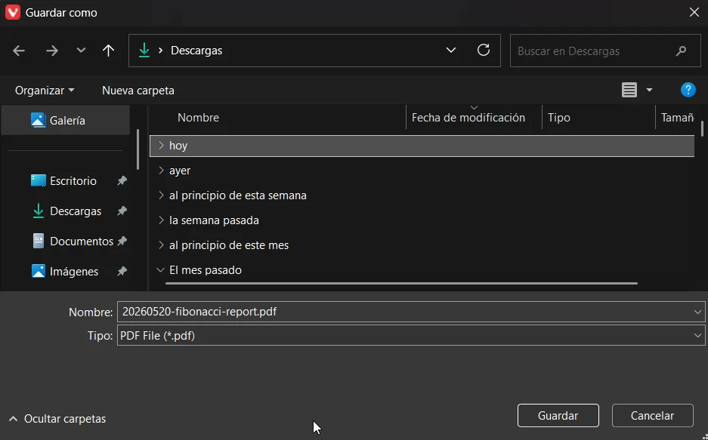Screen dimensions: 708x440
Task: Click the file list vertical scrollbar
Action: 702,128
